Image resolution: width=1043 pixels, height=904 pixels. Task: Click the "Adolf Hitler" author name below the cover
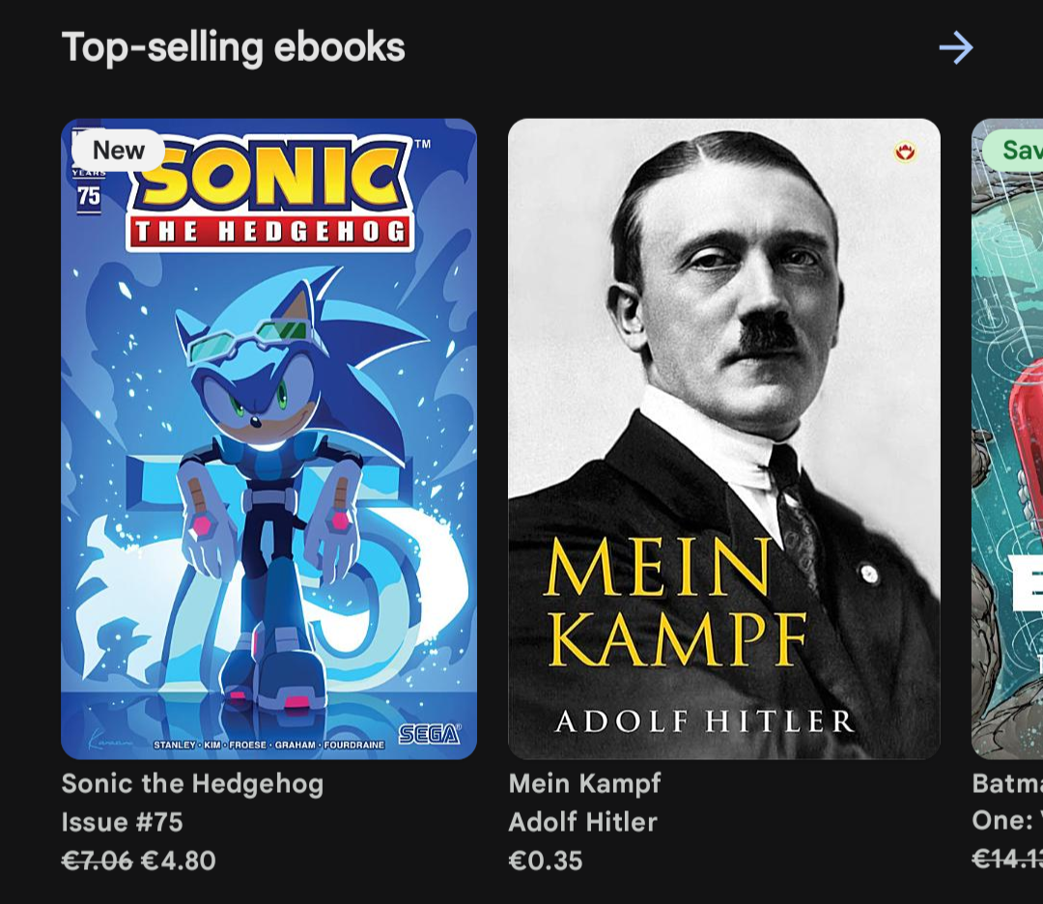pos(582,822)
